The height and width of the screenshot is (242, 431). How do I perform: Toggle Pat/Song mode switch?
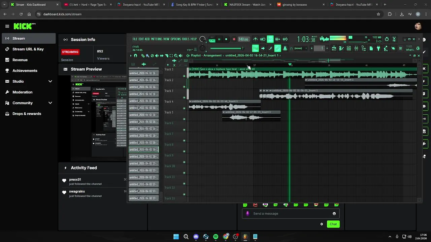tap(212, 39)
